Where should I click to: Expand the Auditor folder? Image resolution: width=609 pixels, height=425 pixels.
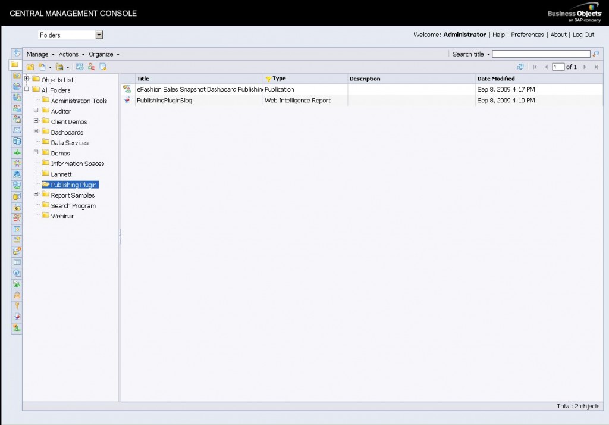click(x=36, y=110)
